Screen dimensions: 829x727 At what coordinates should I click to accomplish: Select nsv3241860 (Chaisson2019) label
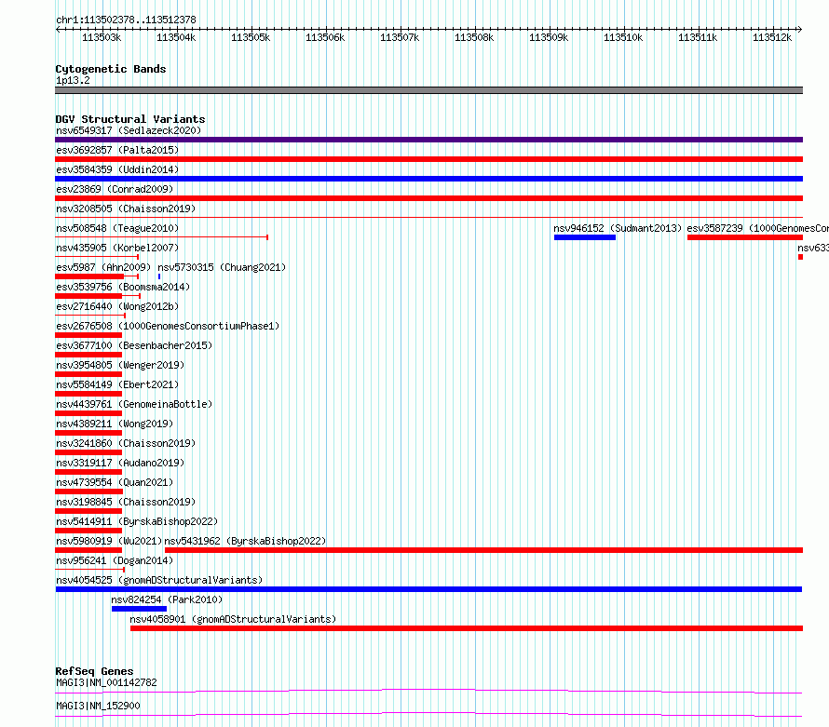pos(126,443)
